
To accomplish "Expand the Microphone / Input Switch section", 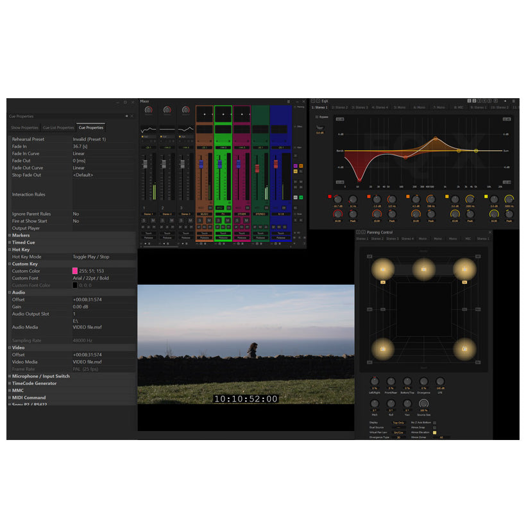I will [10, 376].
